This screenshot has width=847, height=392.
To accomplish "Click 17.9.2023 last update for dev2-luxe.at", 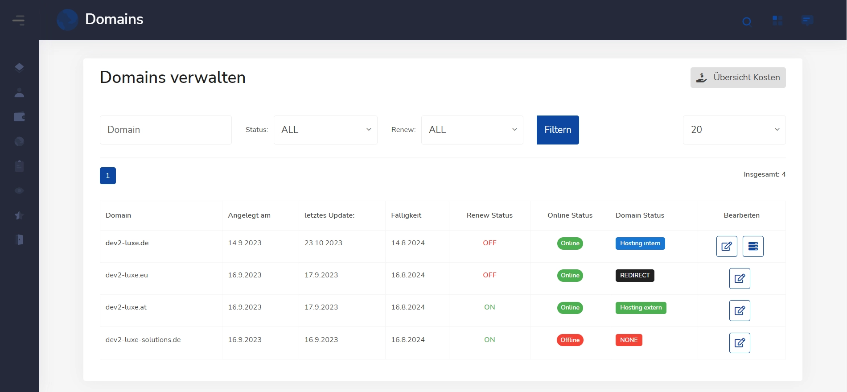I will click(321, 307).
